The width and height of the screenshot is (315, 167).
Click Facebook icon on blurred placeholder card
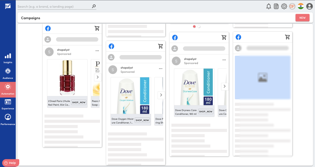click(x=239, y=37)
